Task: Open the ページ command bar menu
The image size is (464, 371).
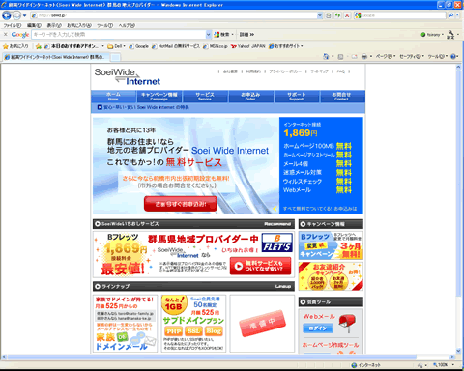Action: click(x=386, y=57)
